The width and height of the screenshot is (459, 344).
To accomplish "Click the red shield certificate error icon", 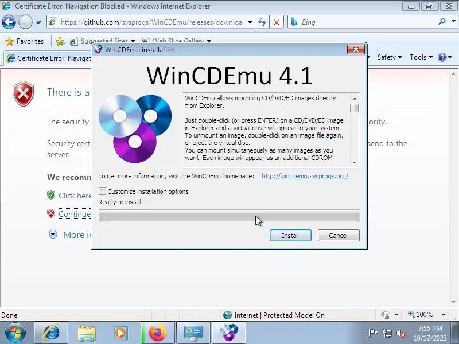I will pos(24,93).
